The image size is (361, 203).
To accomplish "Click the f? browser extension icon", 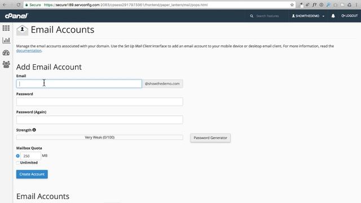I will pos(314,5).
